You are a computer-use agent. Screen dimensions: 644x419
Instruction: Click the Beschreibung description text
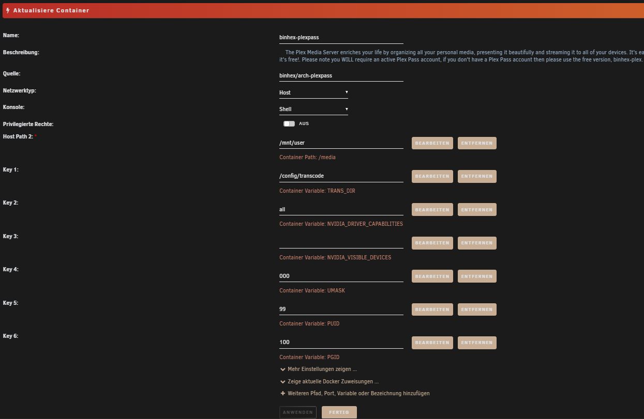461,56
